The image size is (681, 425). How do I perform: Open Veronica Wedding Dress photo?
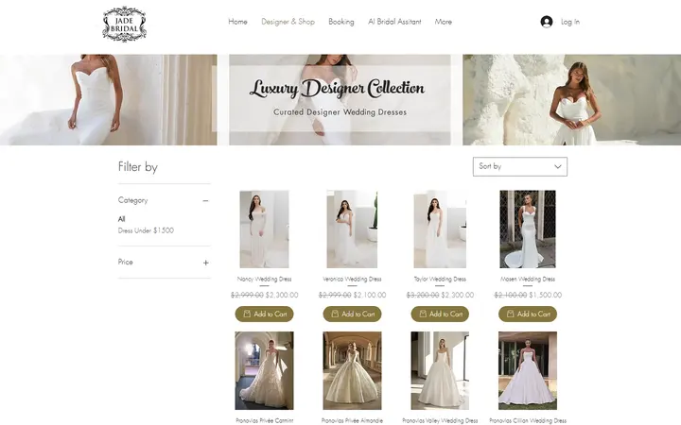352,229
